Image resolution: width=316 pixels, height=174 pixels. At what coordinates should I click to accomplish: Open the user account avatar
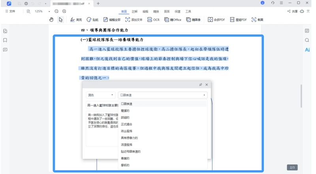pyautogui.click(x=262, y=3)
